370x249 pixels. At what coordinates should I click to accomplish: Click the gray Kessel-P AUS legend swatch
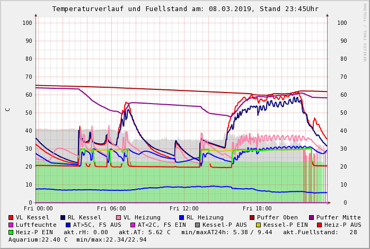(197, 225)
